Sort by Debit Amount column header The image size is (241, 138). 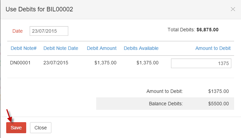click(x=102, y=48)
